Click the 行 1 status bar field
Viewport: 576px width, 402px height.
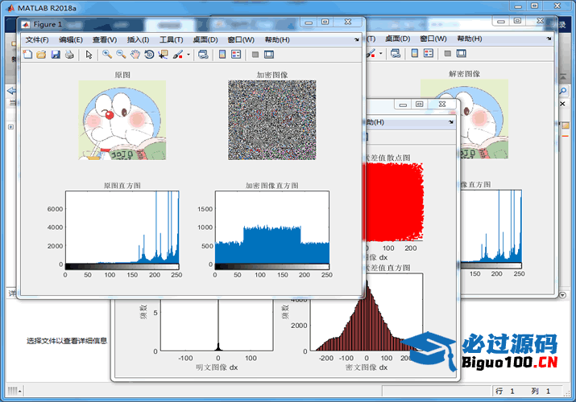tap(505, 391)
